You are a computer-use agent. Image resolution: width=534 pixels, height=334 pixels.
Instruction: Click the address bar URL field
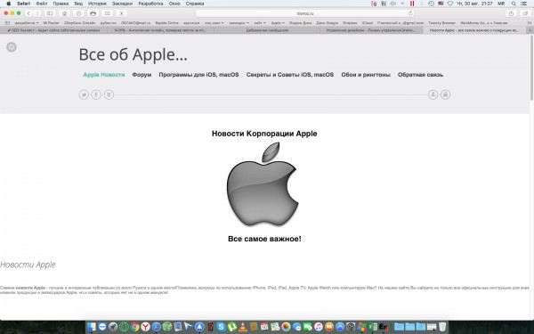point(304,13)
